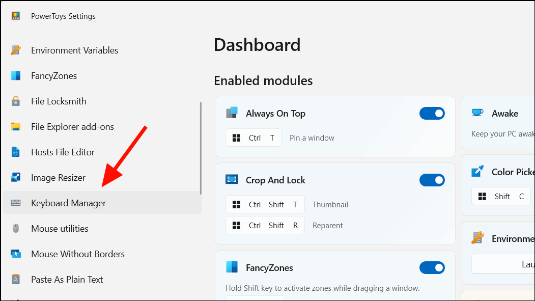Select Keyboard Manager in the sidebar
The image size is (535, 301).
pos(69,203)
